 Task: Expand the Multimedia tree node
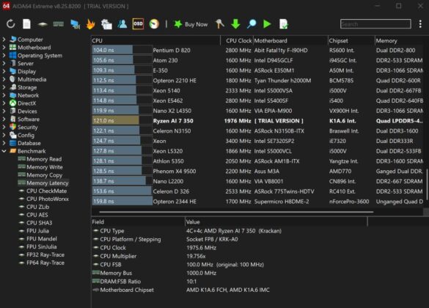click(4, 79)
